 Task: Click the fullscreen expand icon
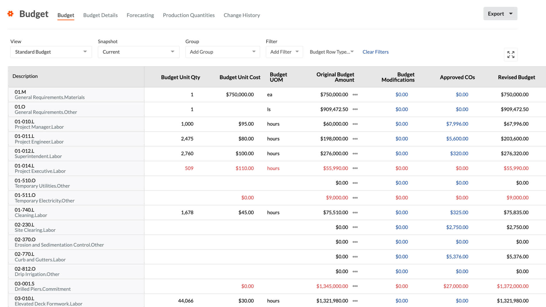(510, 54)
